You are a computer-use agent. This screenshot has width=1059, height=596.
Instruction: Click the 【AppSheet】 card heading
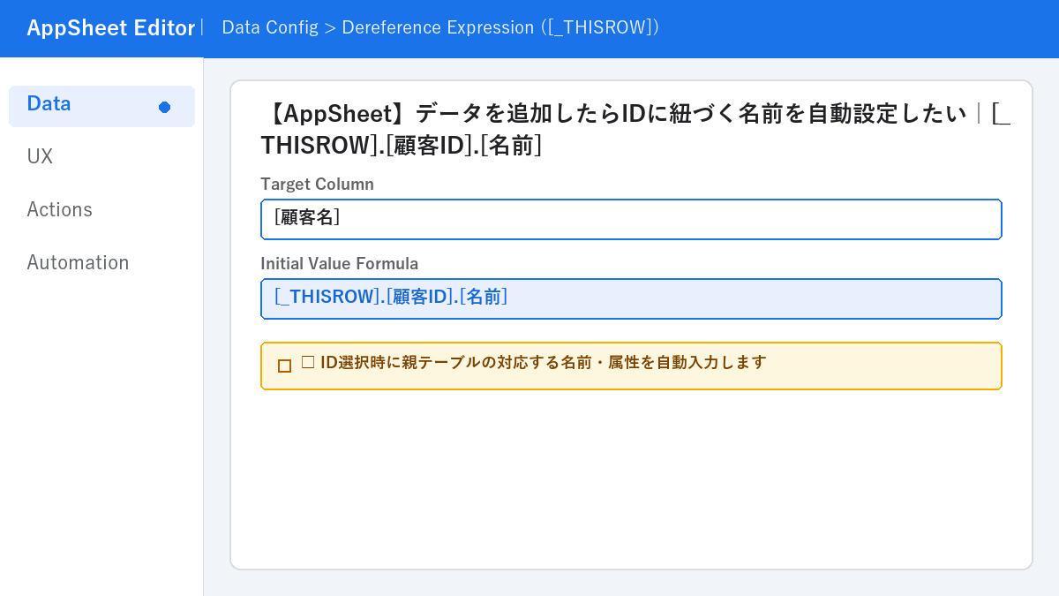635,129
